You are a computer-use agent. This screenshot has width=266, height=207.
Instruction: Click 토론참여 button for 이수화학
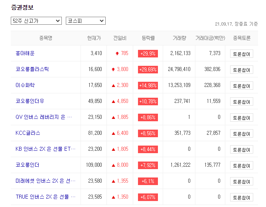pos(242,86)
